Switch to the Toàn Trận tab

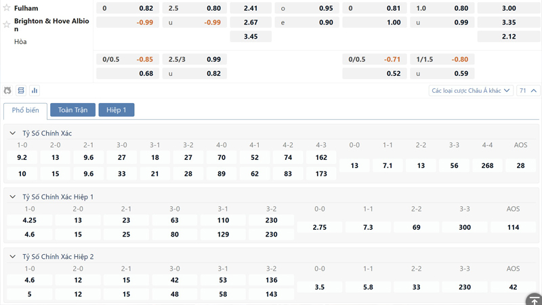click(72, 110)
